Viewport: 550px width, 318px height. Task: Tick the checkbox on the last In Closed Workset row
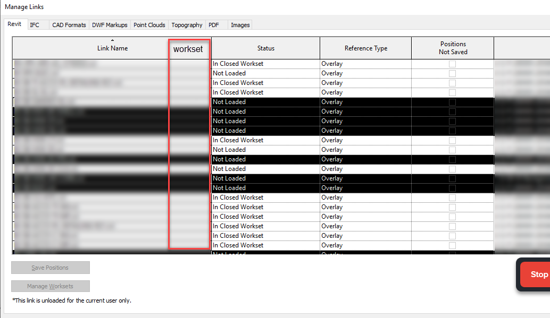click(x=453, y=245)
